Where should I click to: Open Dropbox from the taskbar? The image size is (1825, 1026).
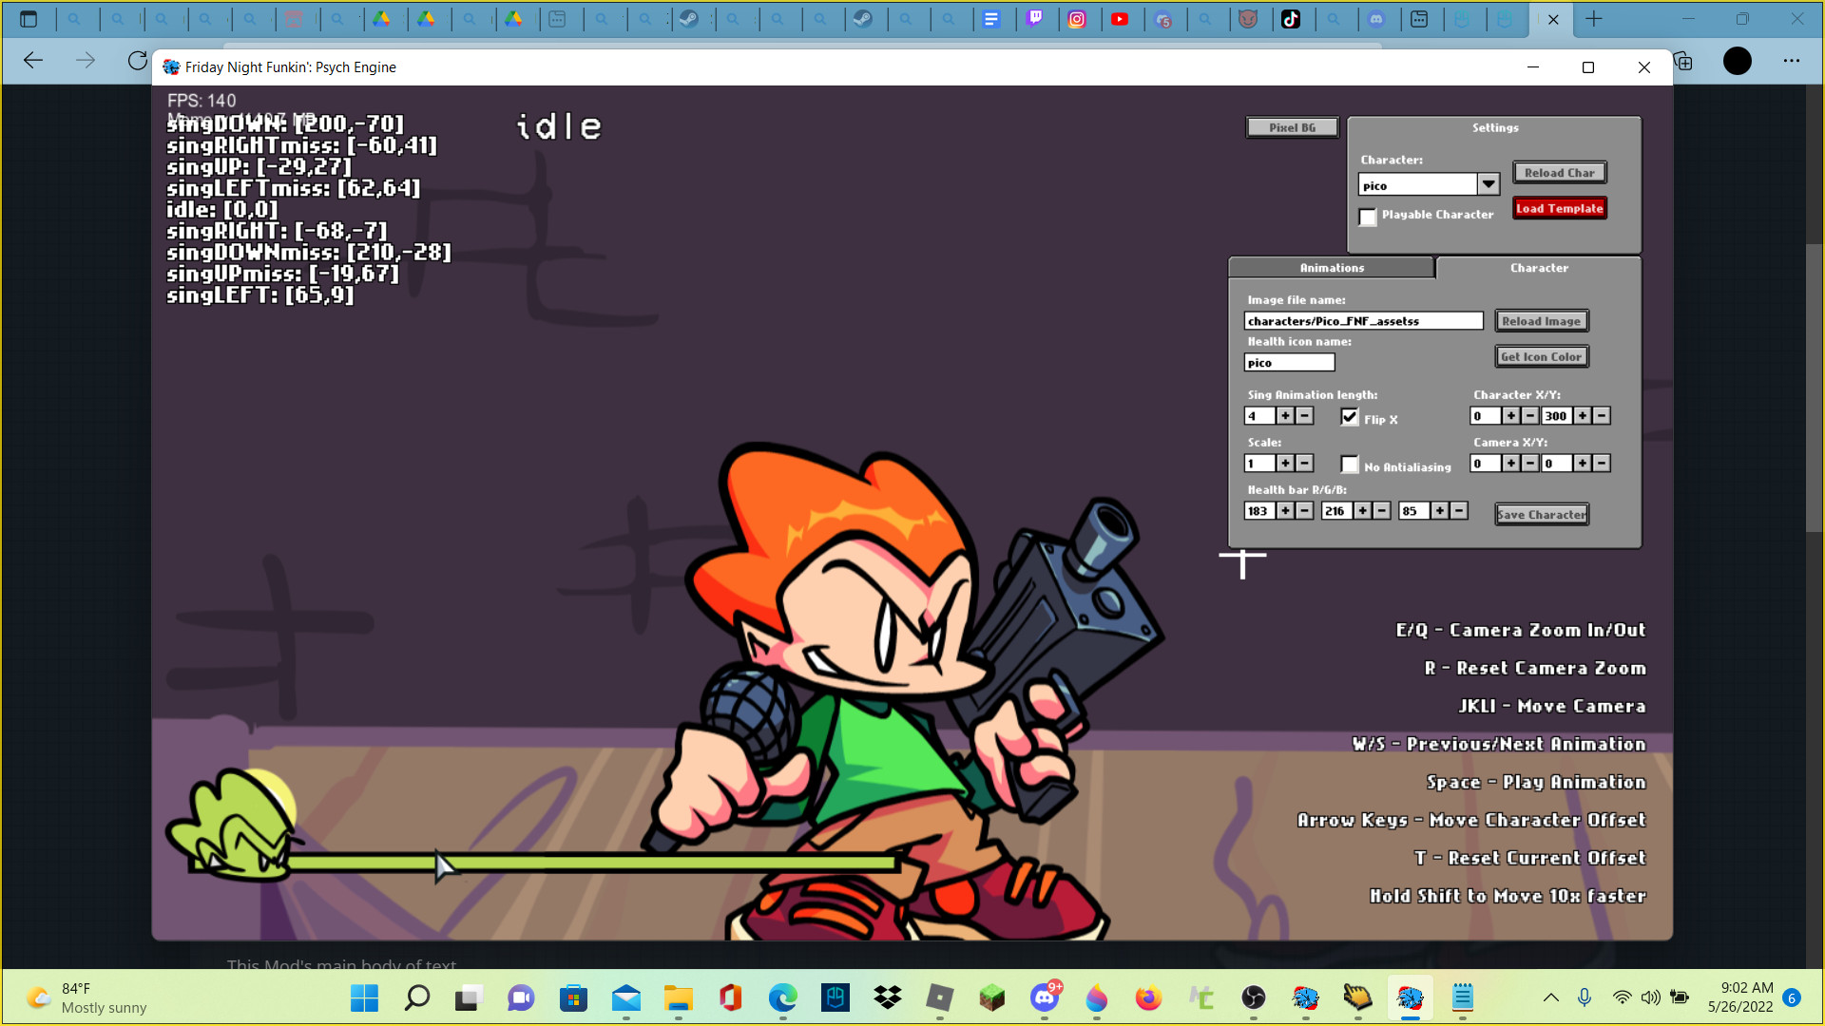coord(887,998)
